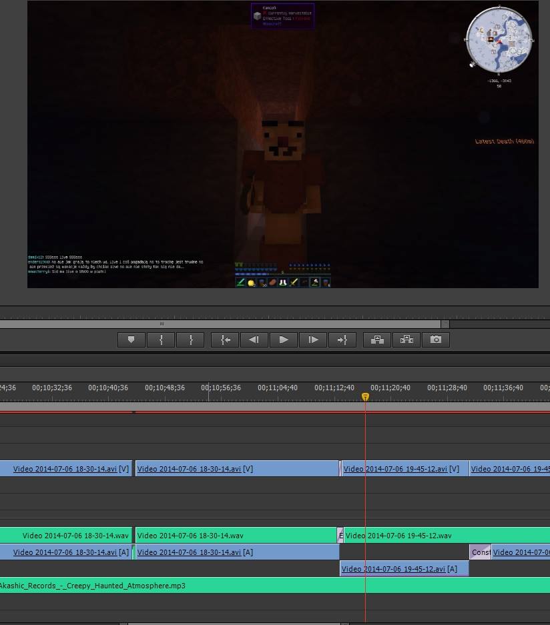This screenshot has height=625, width=550.
Task: Select the small E clip before 19-45-12.wav
Action: click(340, 536)
